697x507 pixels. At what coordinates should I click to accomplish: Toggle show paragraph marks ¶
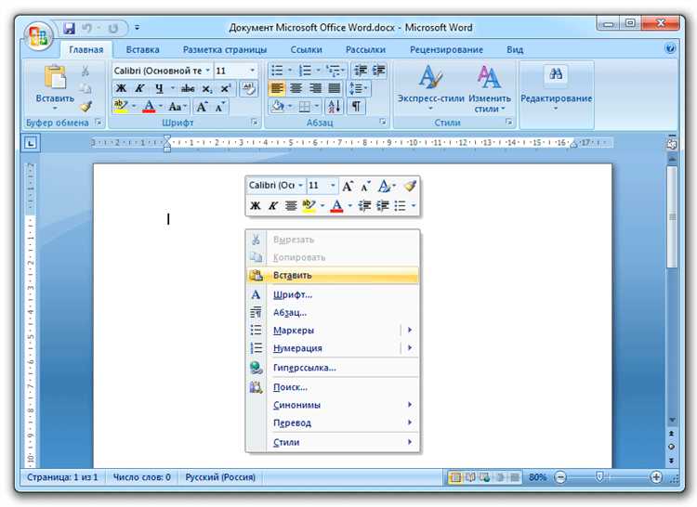click(x=356, y=107)
